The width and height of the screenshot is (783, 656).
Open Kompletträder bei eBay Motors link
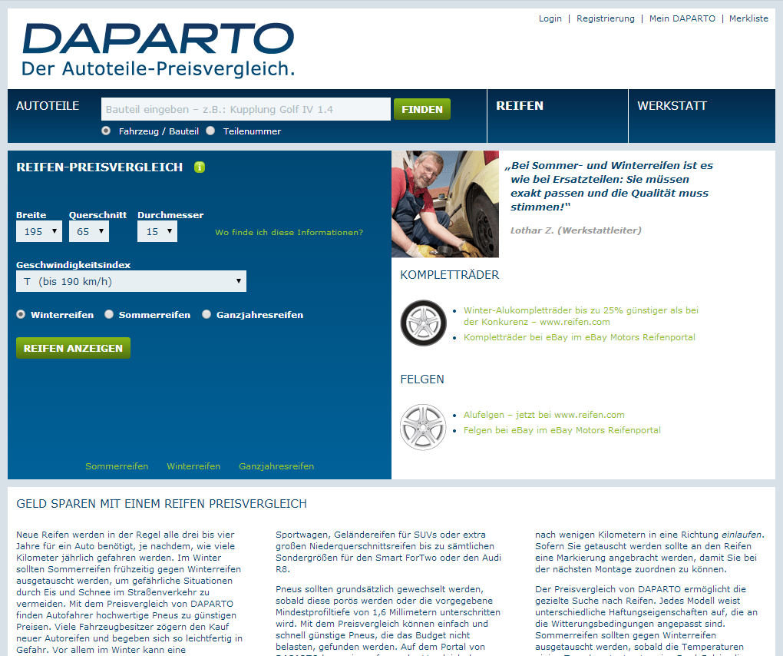tap(580, 337)
